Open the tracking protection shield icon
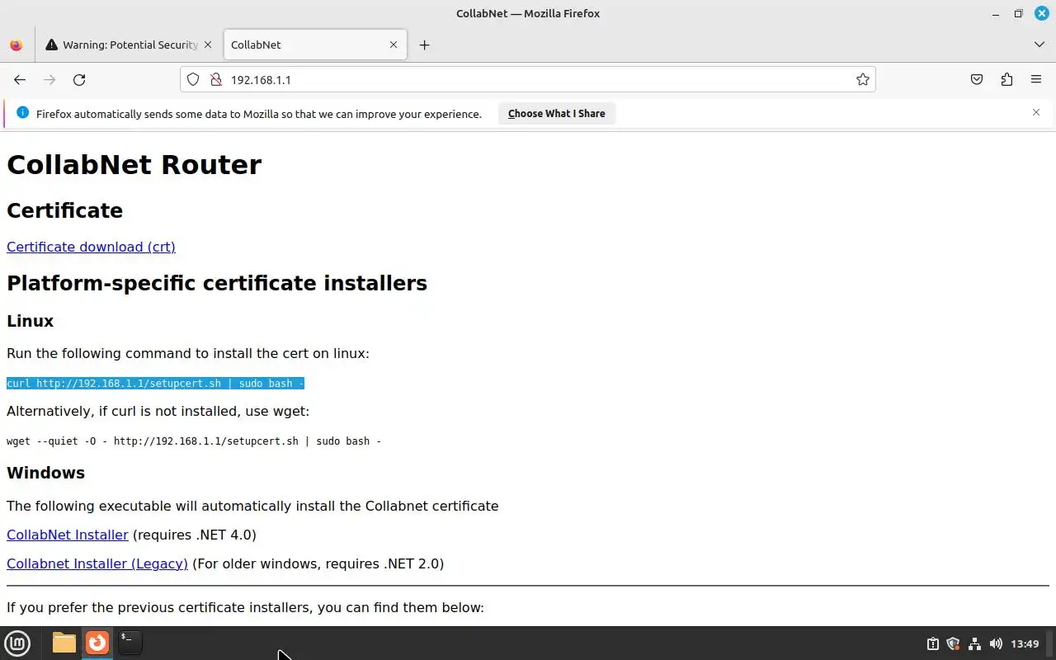Screen dimensions: 1056x660 tap(193, 80)
